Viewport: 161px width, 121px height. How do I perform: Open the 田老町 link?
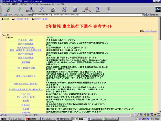26,101
